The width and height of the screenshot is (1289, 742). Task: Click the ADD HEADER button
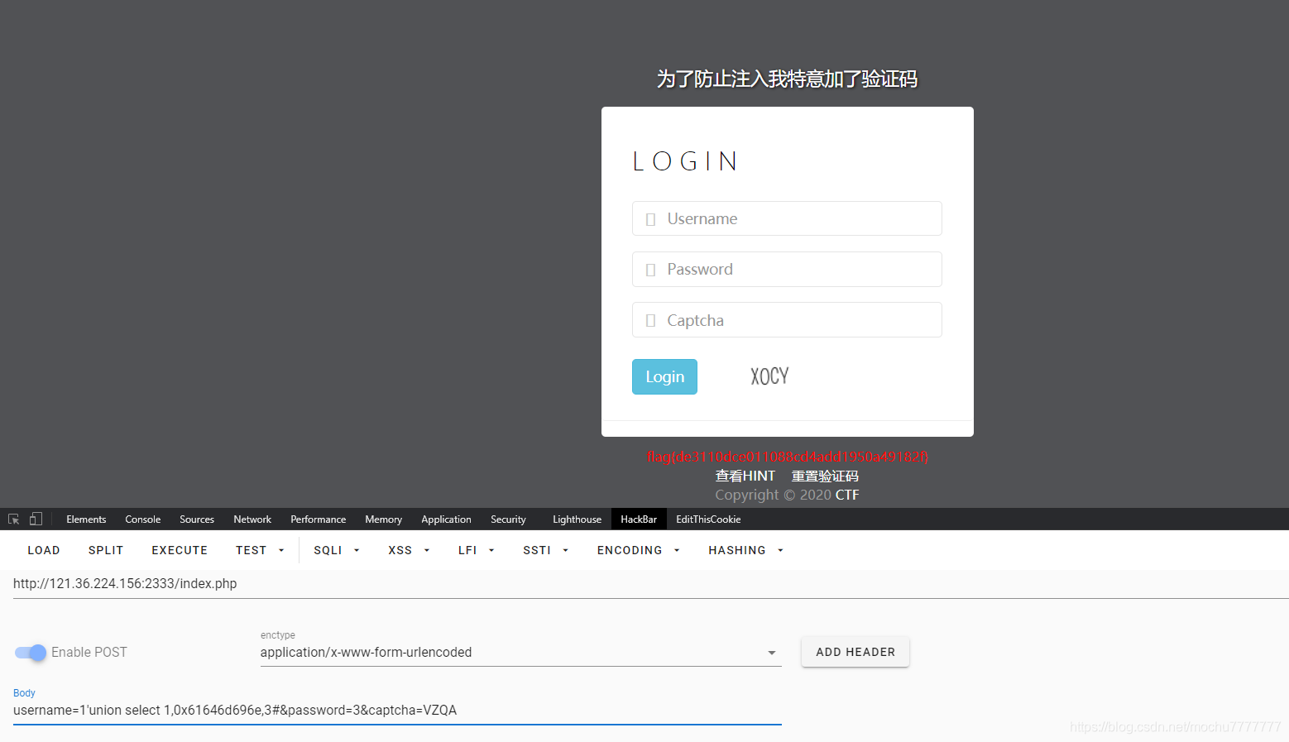[855, 652]
